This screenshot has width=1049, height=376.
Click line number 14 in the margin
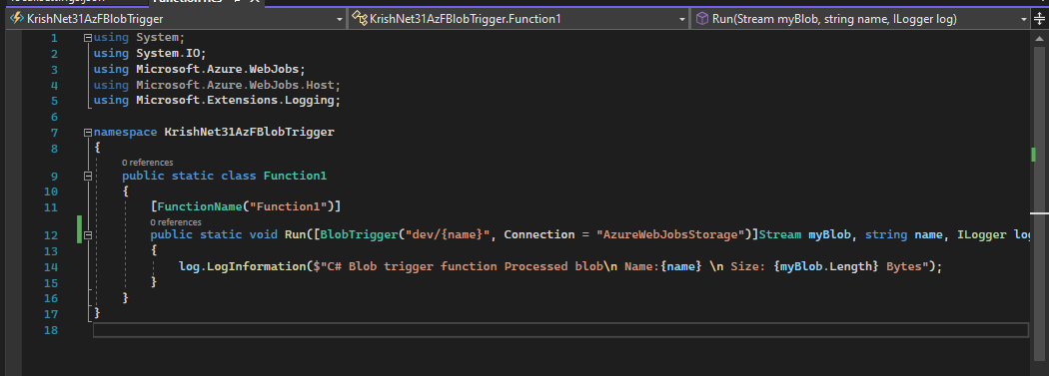pyautogui.click(x=51, y=266)
